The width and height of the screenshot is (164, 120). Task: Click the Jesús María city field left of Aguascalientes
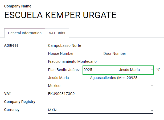pos(68,78)
